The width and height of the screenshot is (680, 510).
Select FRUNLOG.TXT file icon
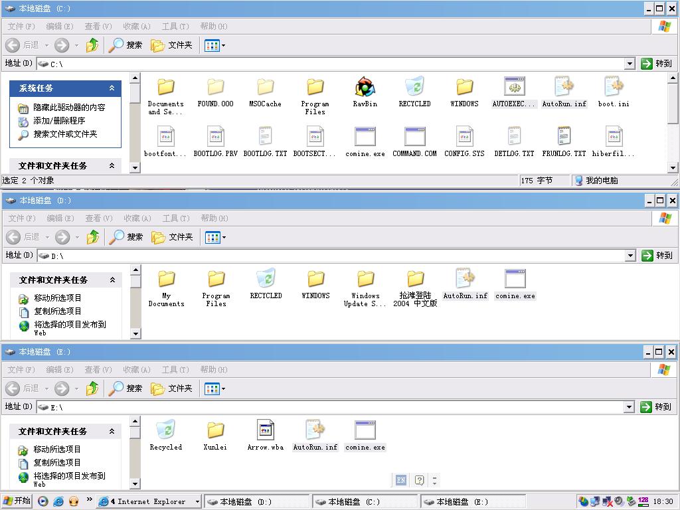[x=564, y=137]
